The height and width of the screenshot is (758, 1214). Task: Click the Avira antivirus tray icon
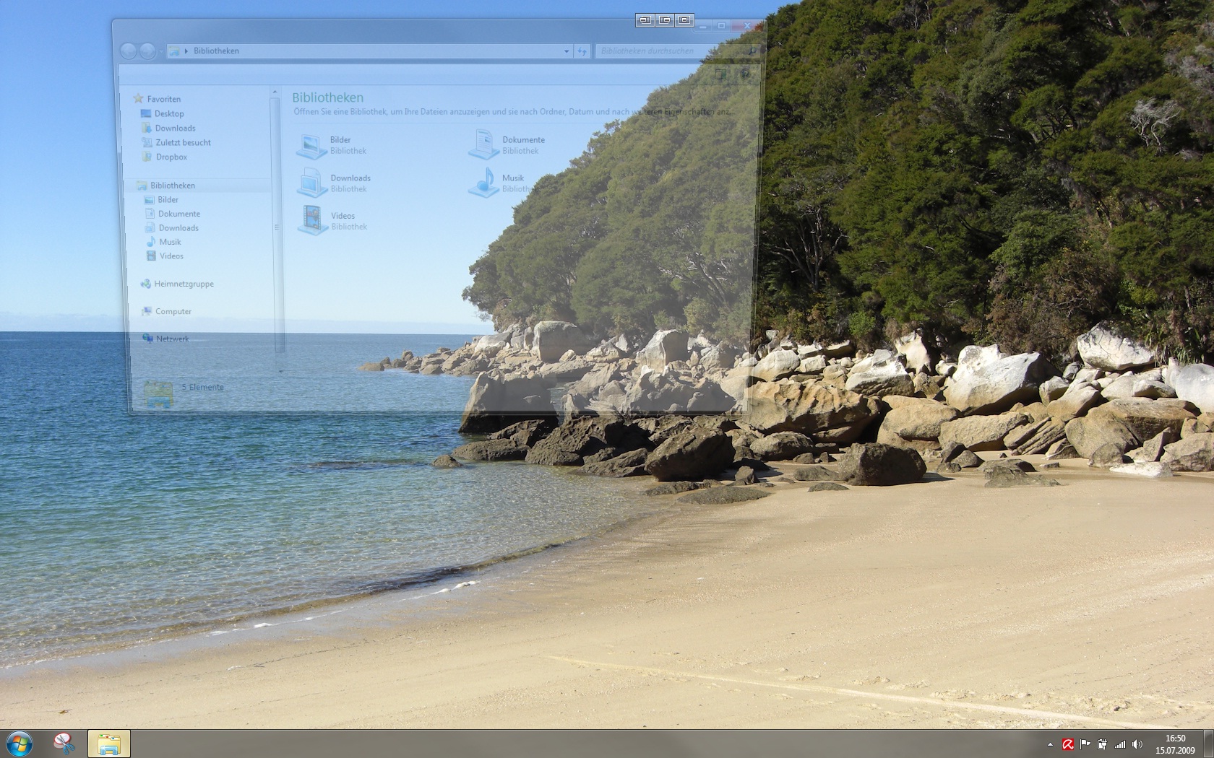tap(1067, 744)
